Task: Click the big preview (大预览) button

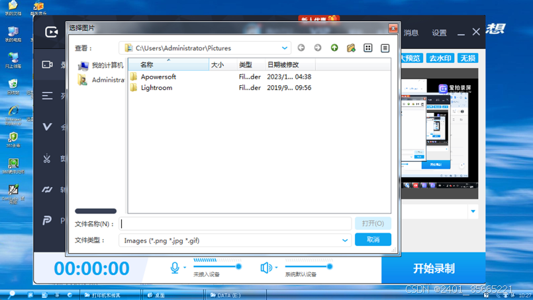Action: pos(411,58)
